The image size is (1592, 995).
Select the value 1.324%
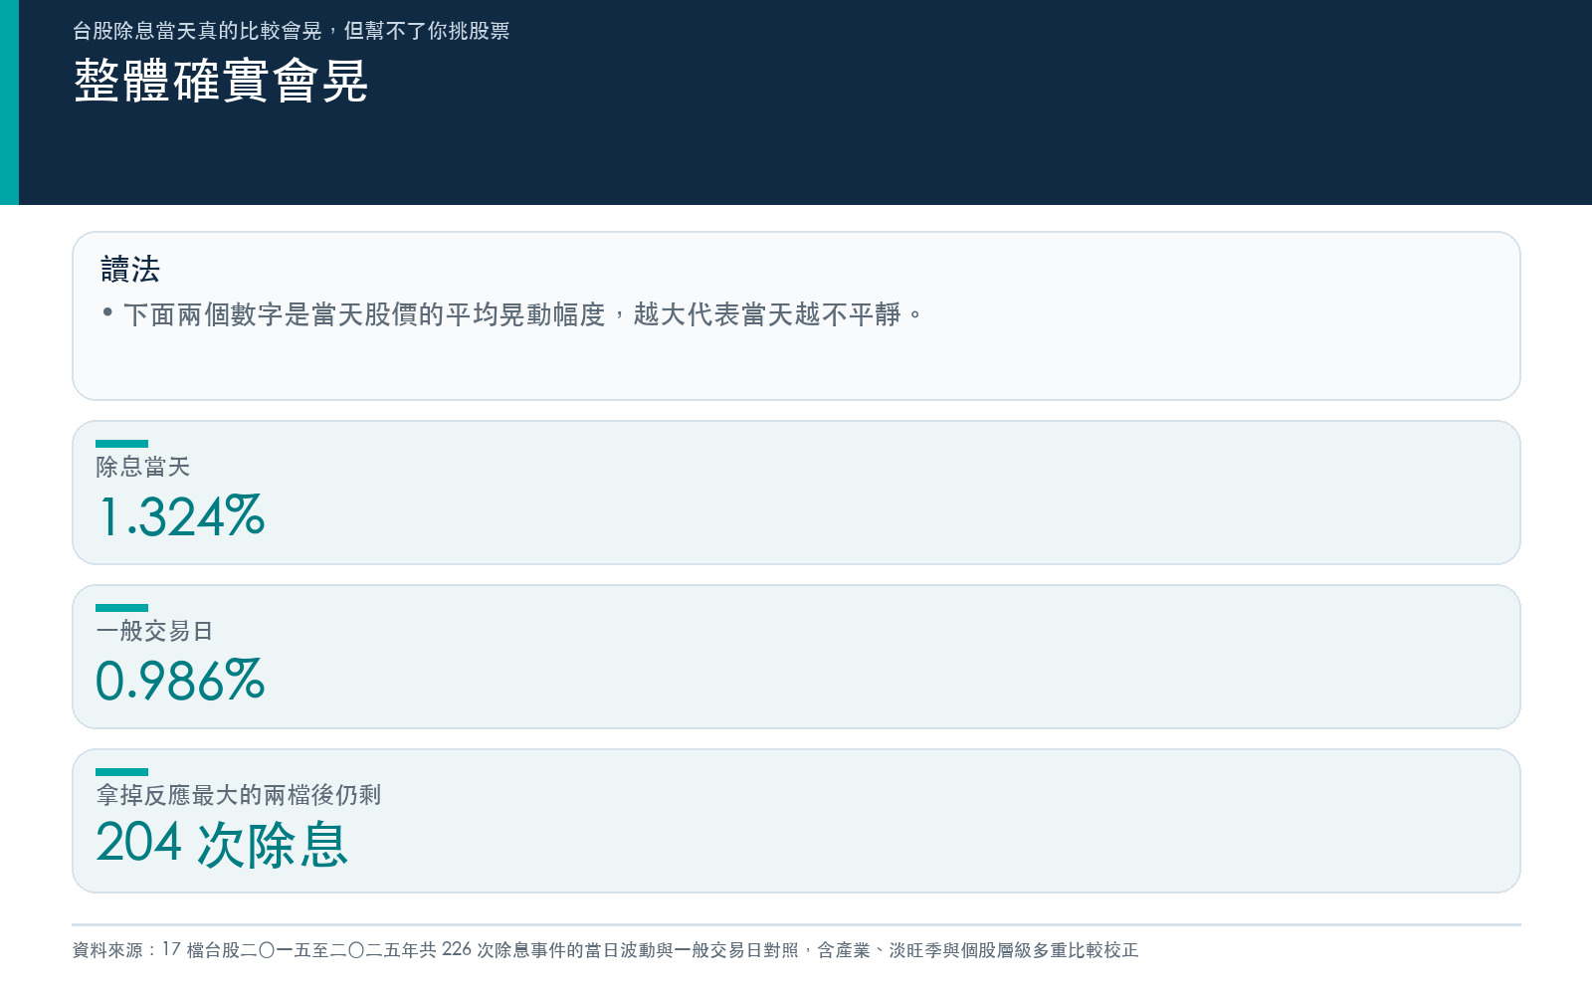[x=181, y=516]
